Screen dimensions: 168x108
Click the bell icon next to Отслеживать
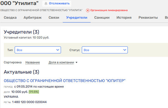click(x=46, y=4)
